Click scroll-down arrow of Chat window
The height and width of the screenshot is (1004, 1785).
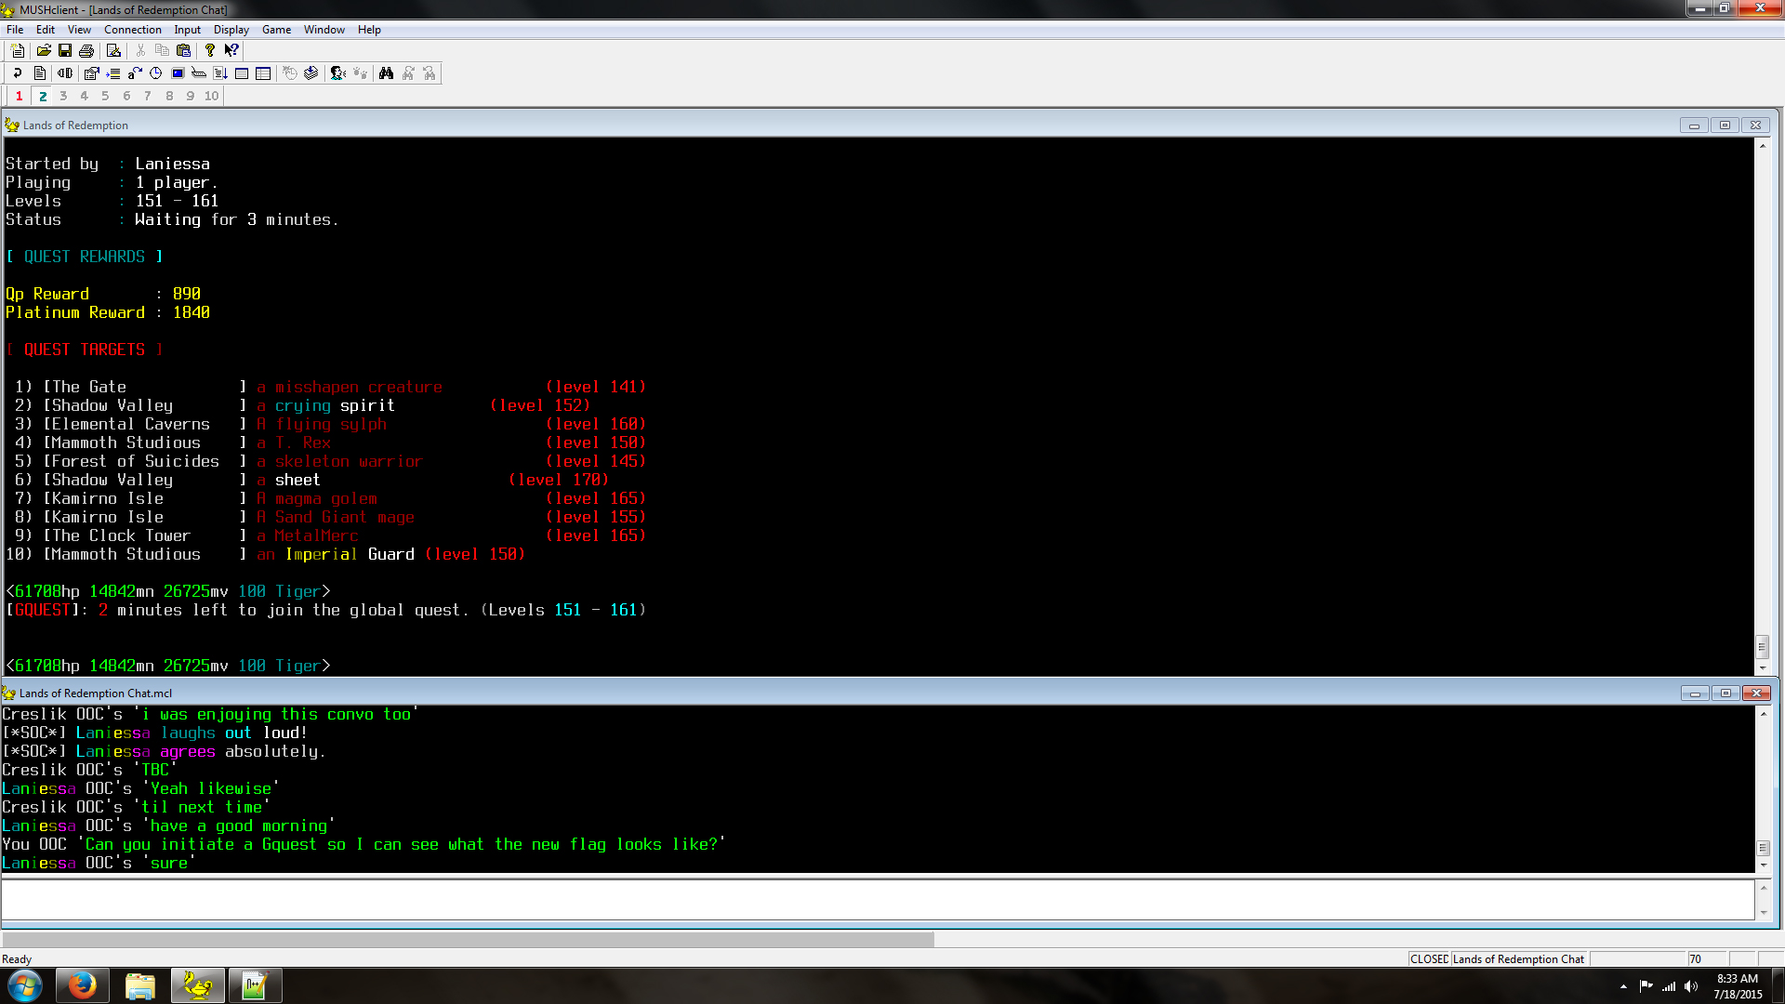coord(1763,865)
